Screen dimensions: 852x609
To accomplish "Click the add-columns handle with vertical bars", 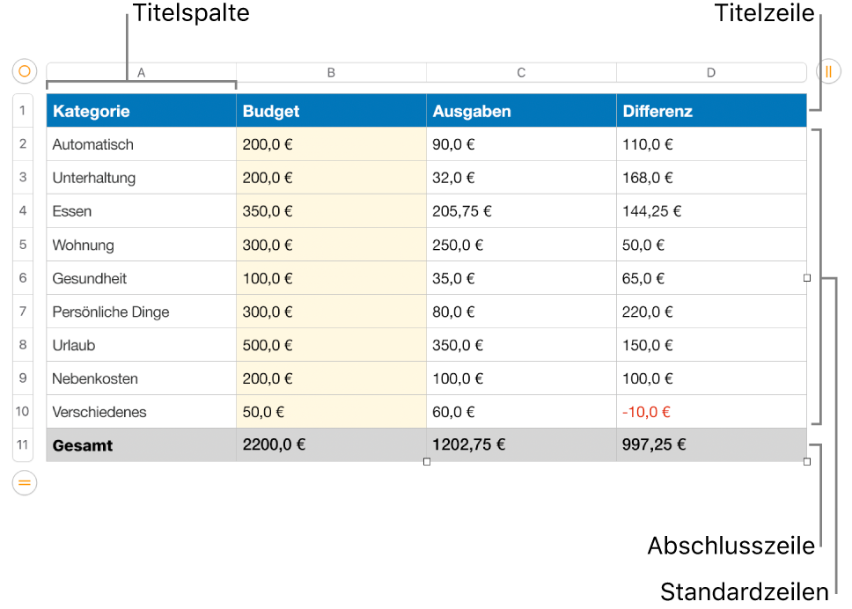I will click(x=828, y=71).
